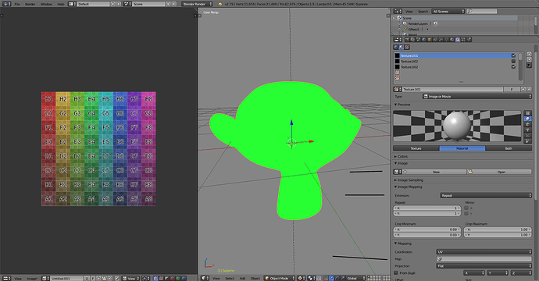Toggle the Texture.001 slot checkbox
539x281 pixels.
[513, 55]
